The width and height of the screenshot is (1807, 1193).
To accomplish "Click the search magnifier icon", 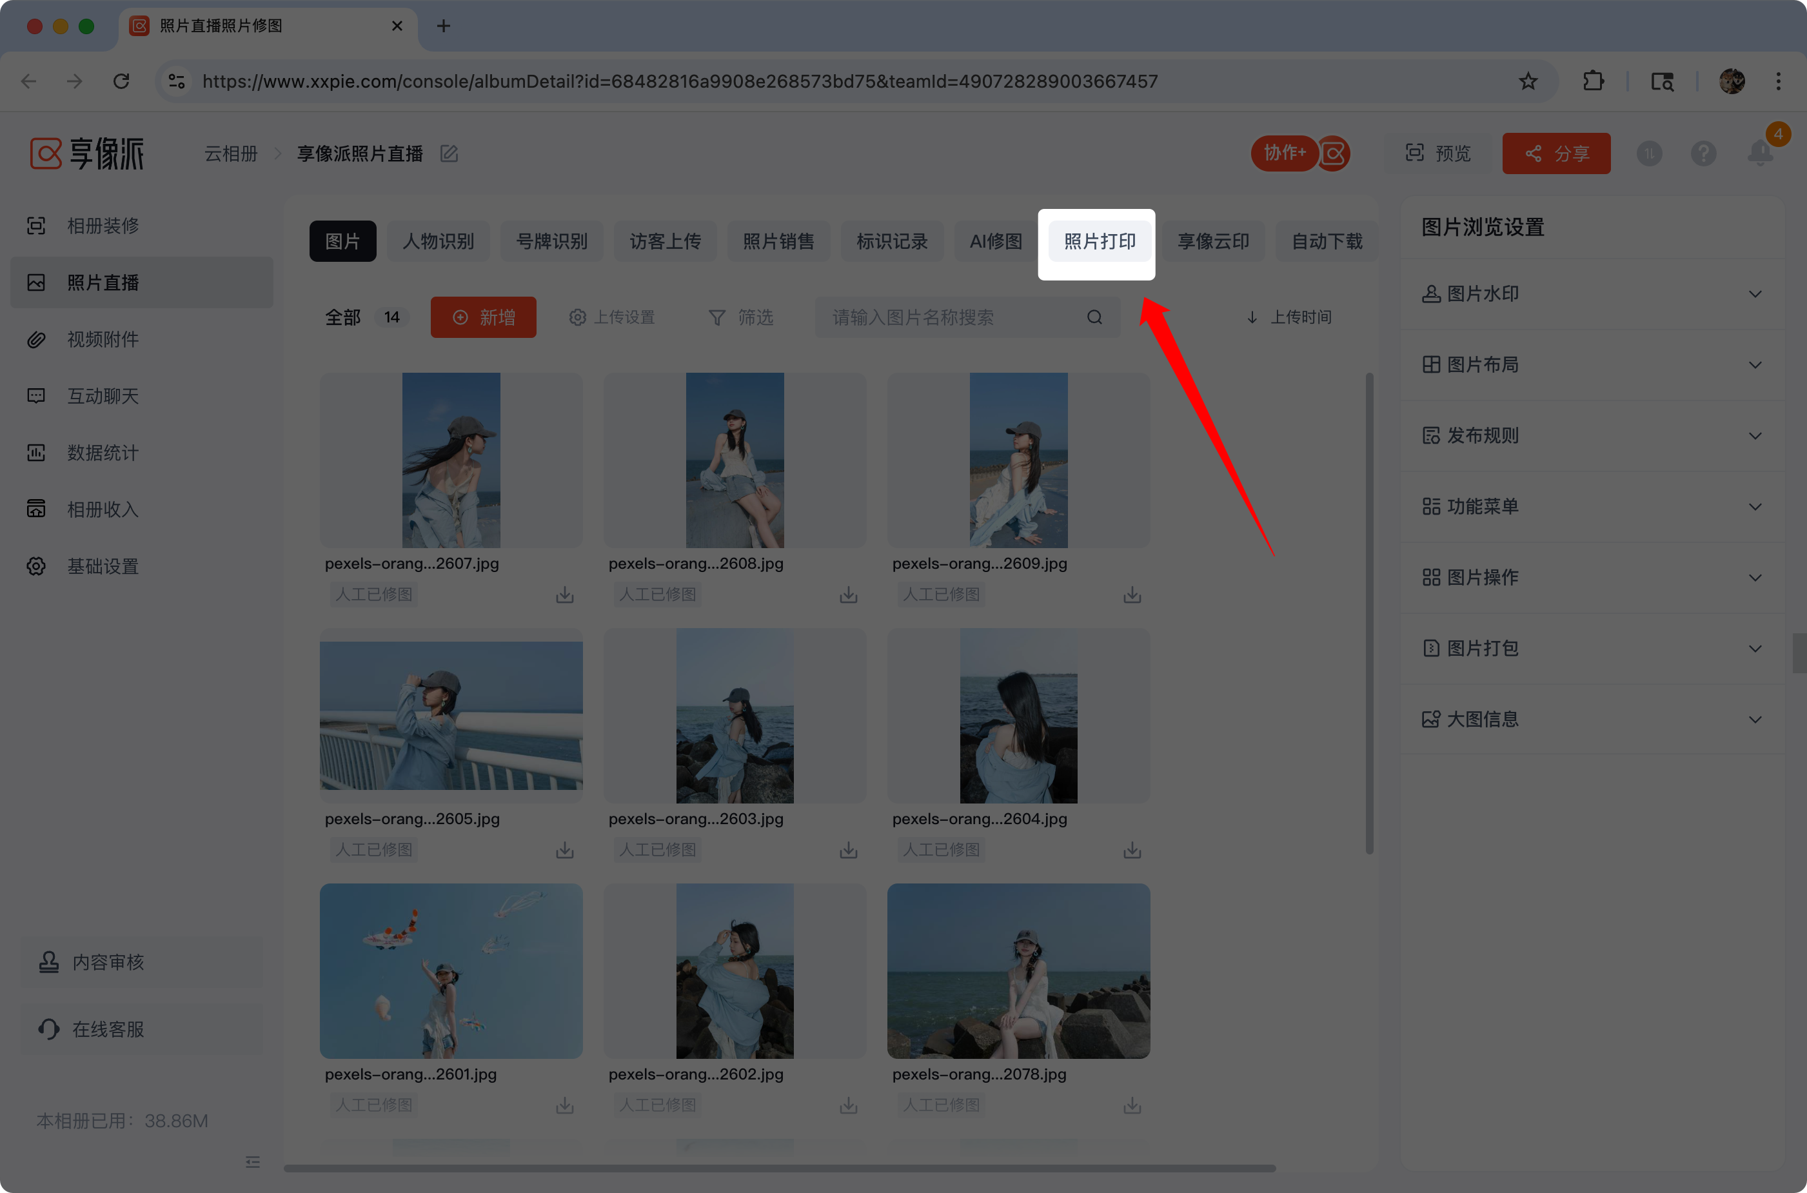I will pyautogui.click(x=1094, y=317).
